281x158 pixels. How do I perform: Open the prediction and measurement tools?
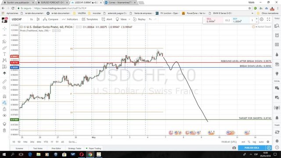(4, 67)
